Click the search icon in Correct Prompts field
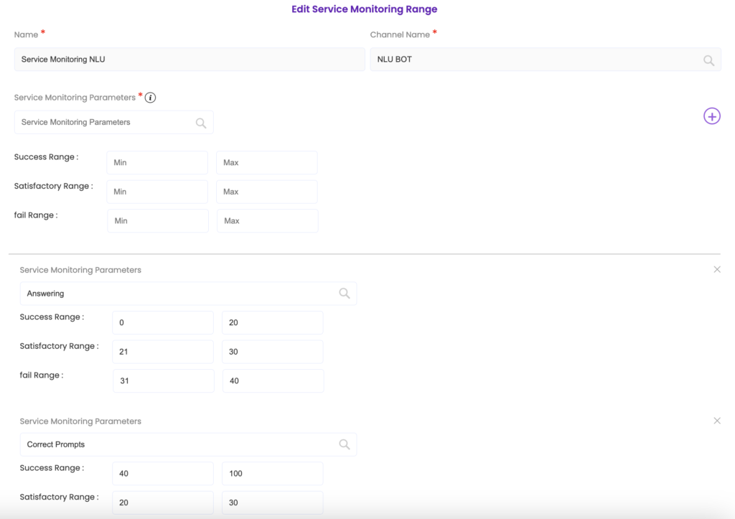 pyautogui.click(x=345, y=444)
